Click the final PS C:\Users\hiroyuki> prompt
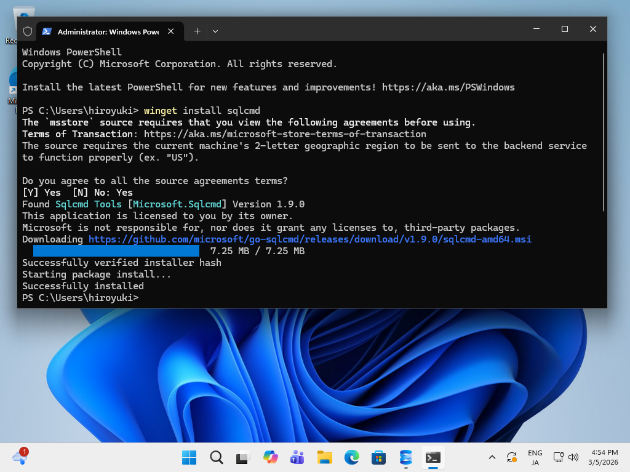The width and height of the screenshot is (630, 472). 80,297
